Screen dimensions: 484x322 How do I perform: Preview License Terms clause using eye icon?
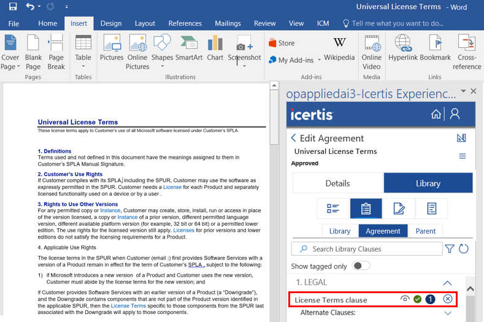[x=405, y=299]
